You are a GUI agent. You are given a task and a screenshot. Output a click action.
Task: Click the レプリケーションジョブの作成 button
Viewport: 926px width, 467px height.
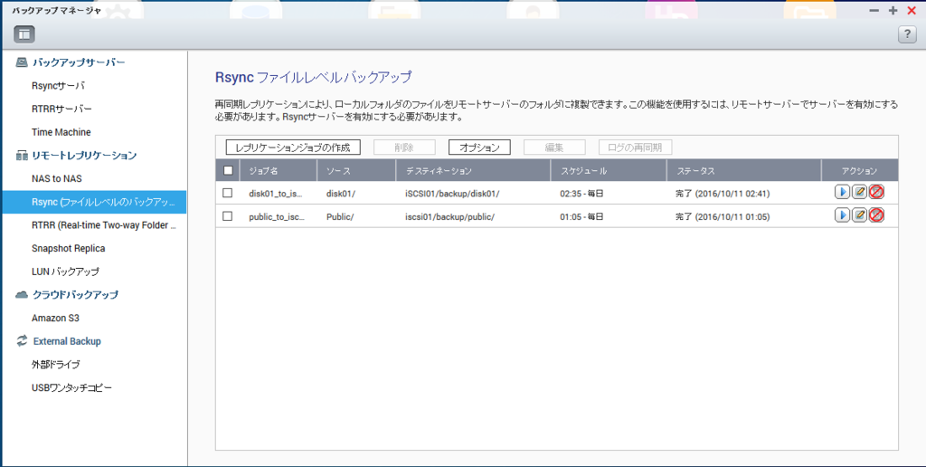(293, 148)
